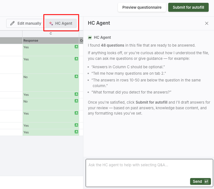Close the HC Agent panel
This screenshot has height=189, width=214.
point(206,23)
